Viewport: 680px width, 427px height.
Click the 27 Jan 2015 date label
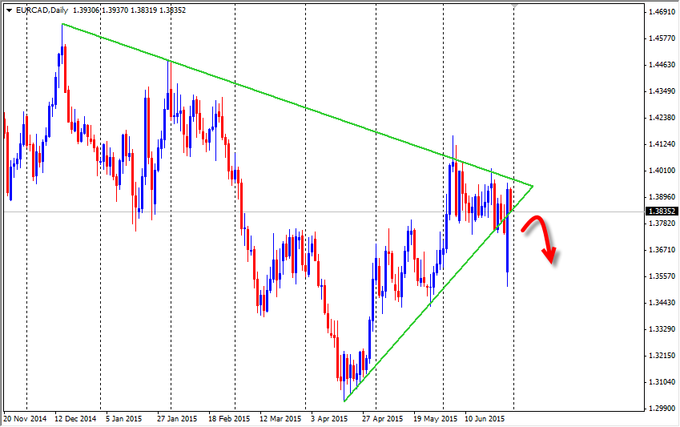(x=177, y=419)
